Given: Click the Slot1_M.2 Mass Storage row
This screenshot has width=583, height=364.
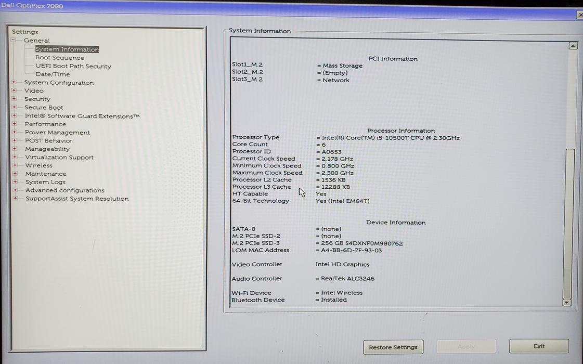Looking at the screenshot, I should pyautogui.click(x=297, y=65).
